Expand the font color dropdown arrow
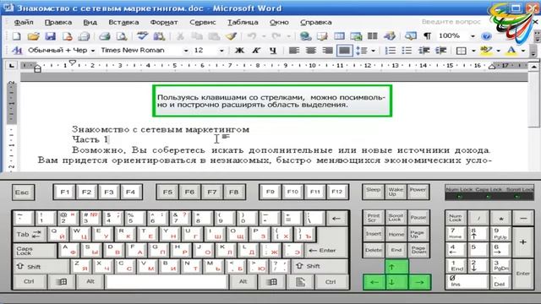The height and width of the screenshot is (304, 541). click(523, 51)
